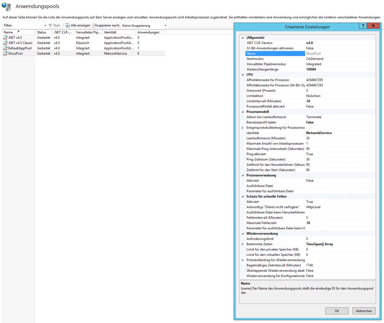Collapse the (Allgemein) section
Image resolution: width=384 pixels, height=323 pixels.
(x=243, y=38)
